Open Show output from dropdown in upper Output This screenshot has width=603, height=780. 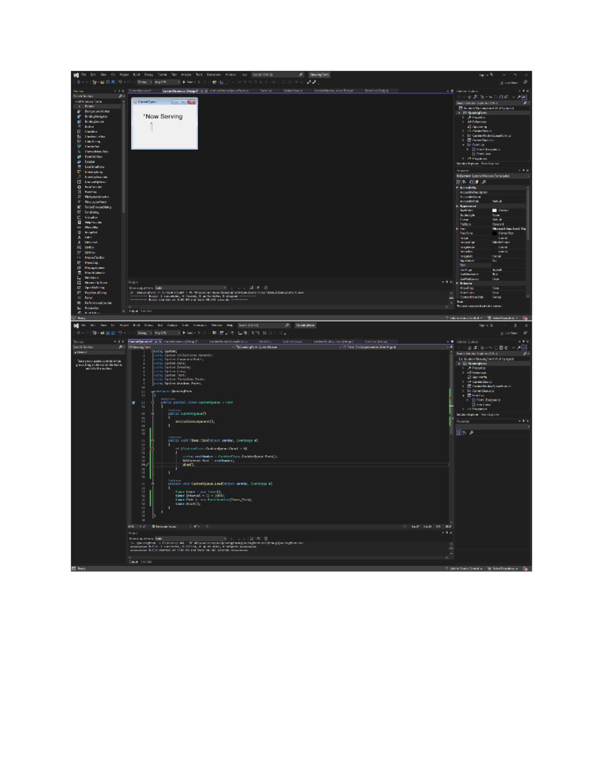[x=190, y=288]
